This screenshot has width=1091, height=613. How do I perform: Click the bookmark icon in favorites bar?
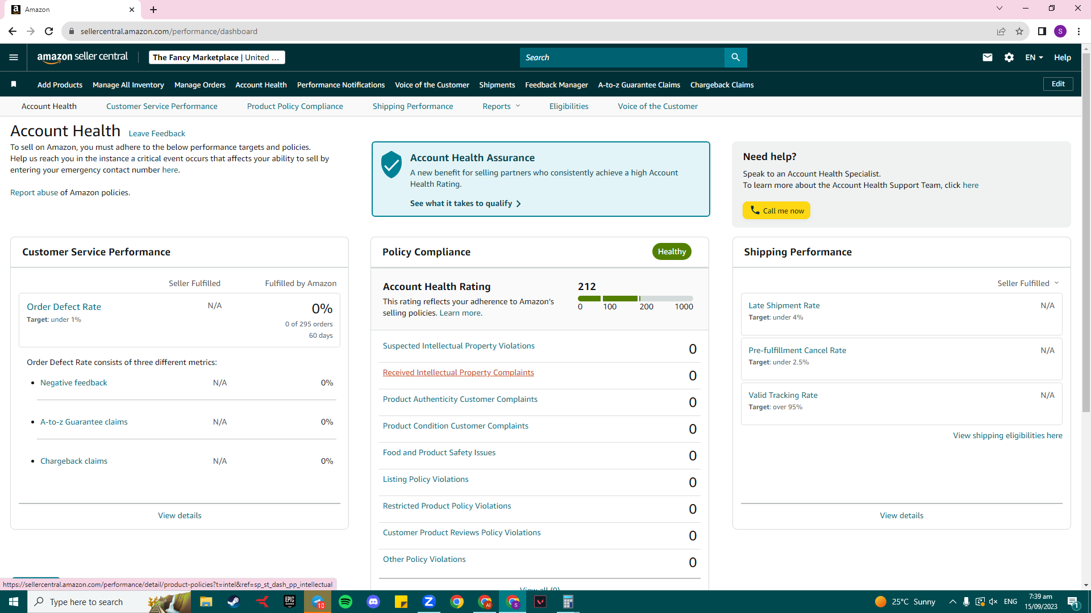pos(14,85)
